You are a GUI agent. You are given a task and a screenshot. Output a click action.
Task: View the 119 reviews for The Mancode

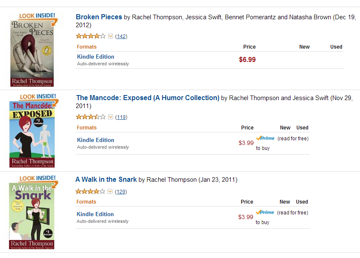click(x=121, y=117)
